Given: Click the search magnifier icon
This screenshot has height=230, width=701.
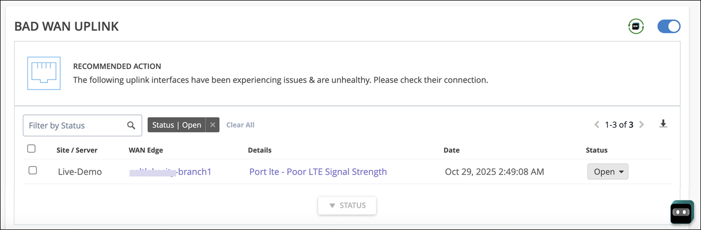Looking at the screenshot, I should click(131, 126).
